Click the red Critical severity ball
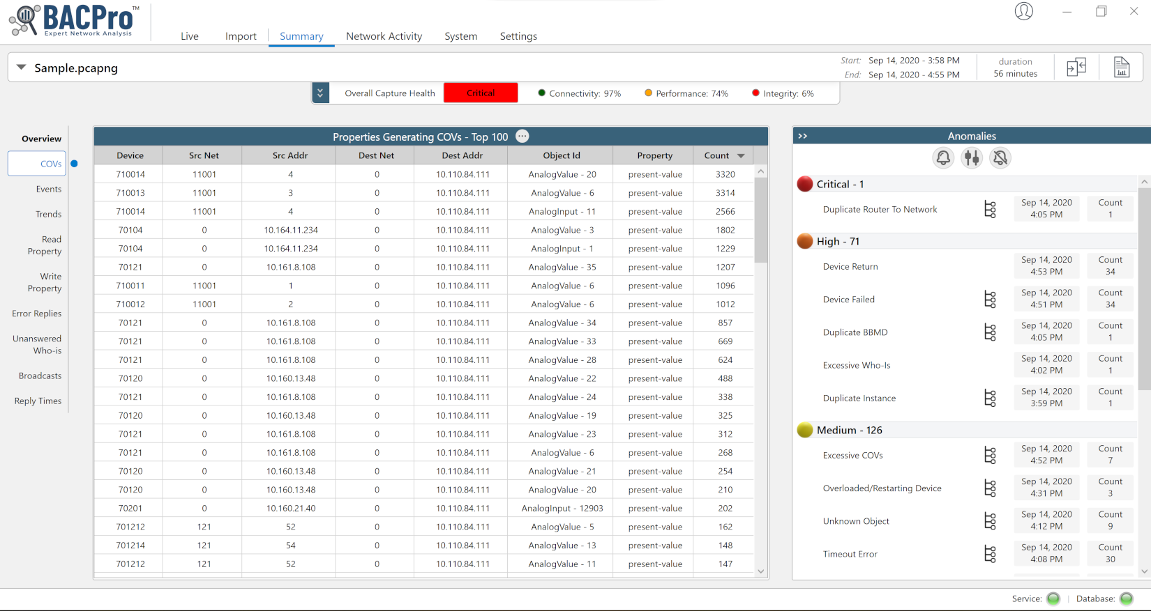The width and height of the screenshot is (1151, 611). [x=805, y=184]
